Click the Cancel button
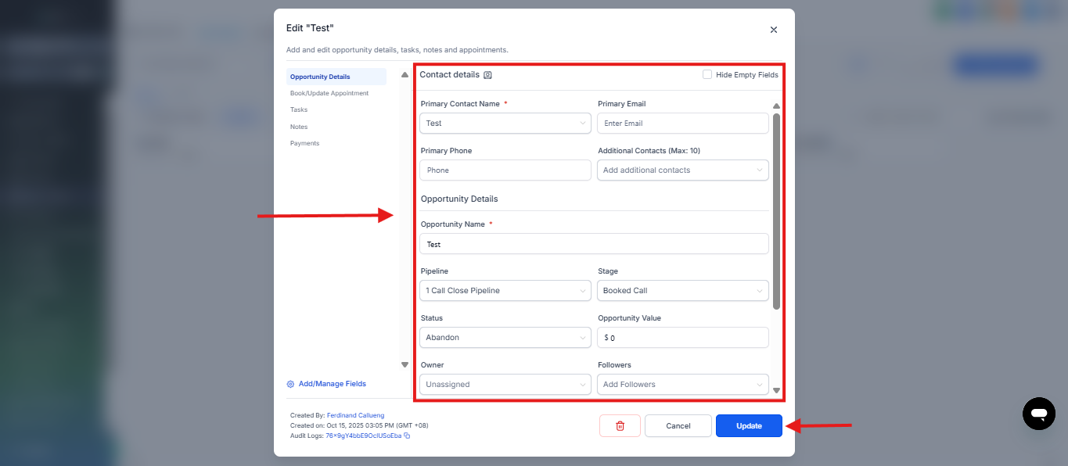Viewport: 1068px width, 466px height. [678, 425]
